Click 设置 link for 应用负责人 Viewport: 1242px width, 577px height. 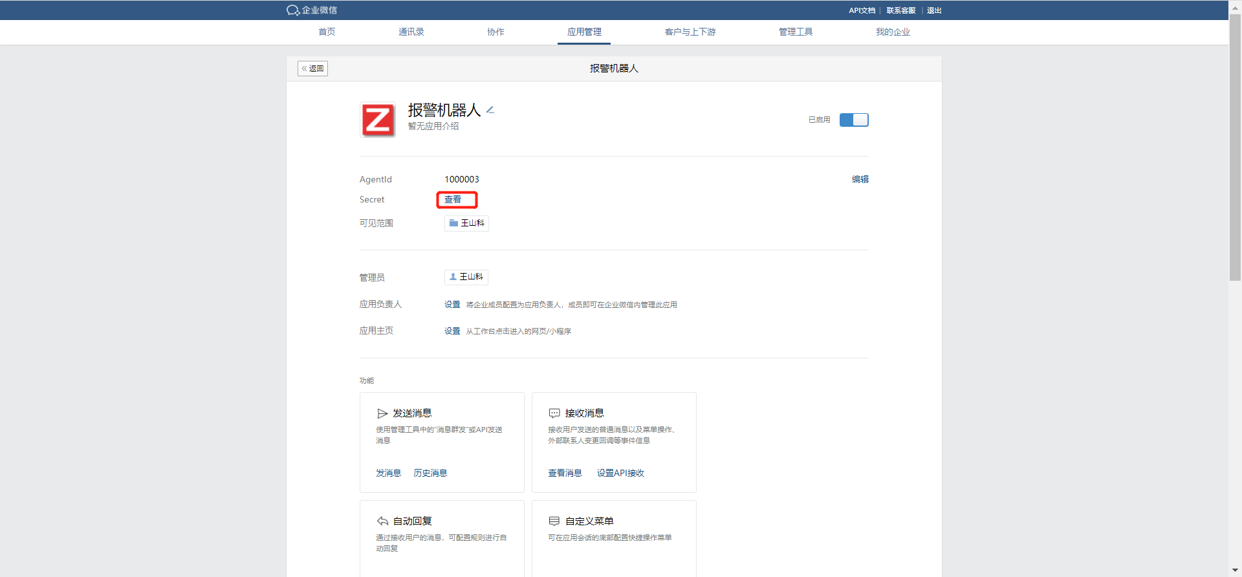(x=452, y=305)
